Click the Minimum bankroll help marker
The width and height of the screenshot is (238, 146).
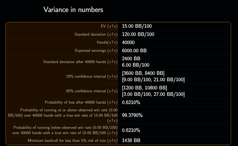(x=113, y=141)
